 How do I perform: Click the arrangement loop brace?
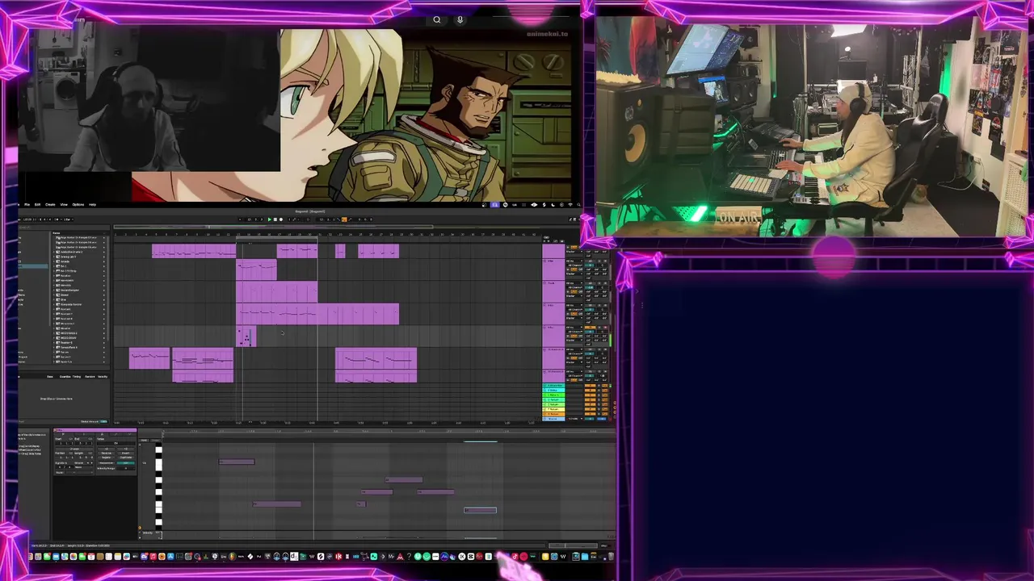tap(277, 237)
